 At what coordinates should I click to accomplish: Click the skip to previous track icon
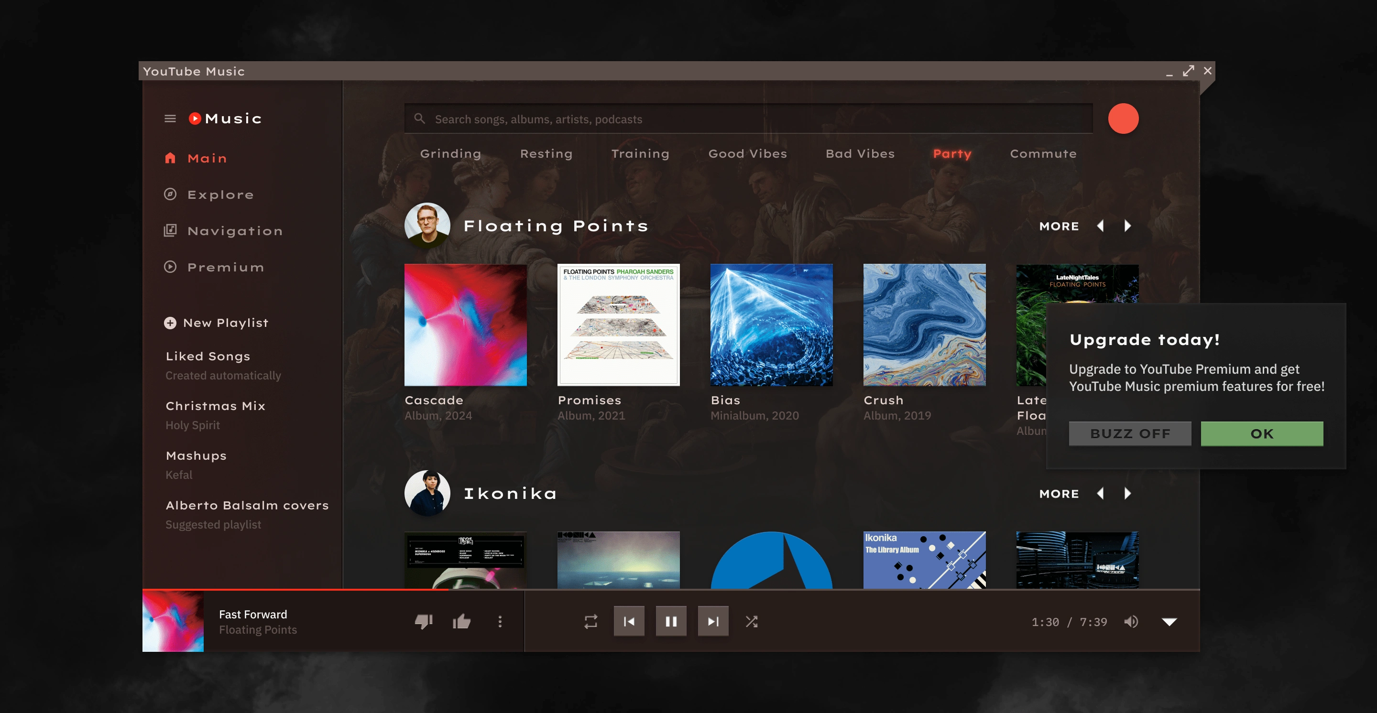pyautogui.click(x=629, y=621)
